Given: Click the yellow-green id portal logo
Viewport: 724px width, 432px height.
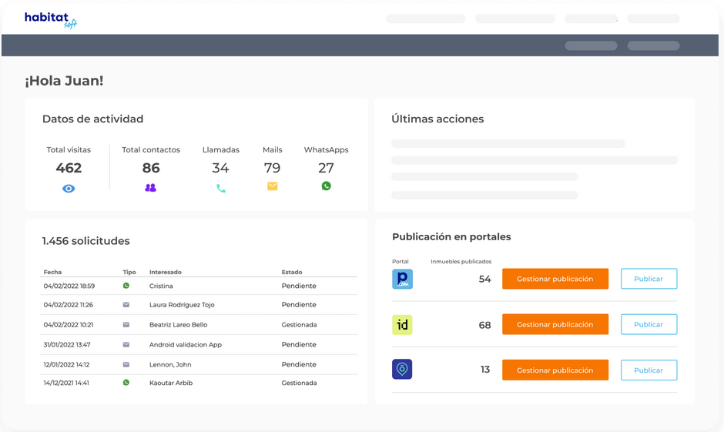Looking at the screenshot, I should pyautogui.click(x=402, y=325).
